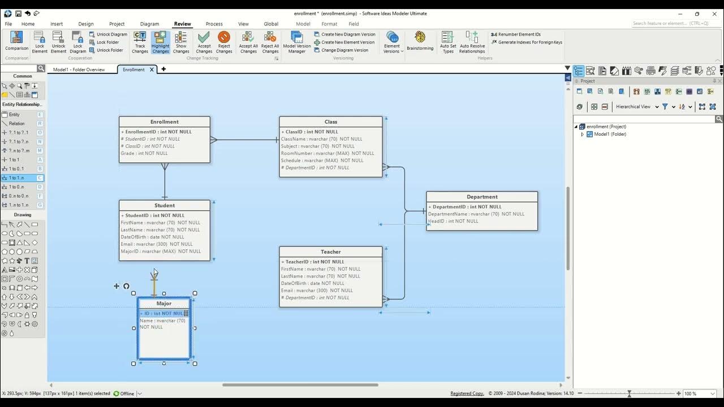Image resolution: width=724 pixels, height=407 pixels.
Task: Pick the 1 to 0..1 relationship tool
Action: (14, 168)
